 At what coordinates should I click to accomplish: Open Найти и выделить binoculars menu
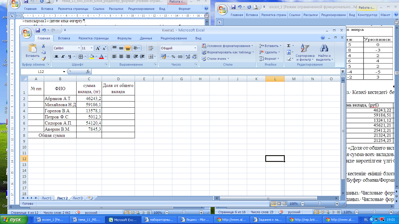pos(324,52)
